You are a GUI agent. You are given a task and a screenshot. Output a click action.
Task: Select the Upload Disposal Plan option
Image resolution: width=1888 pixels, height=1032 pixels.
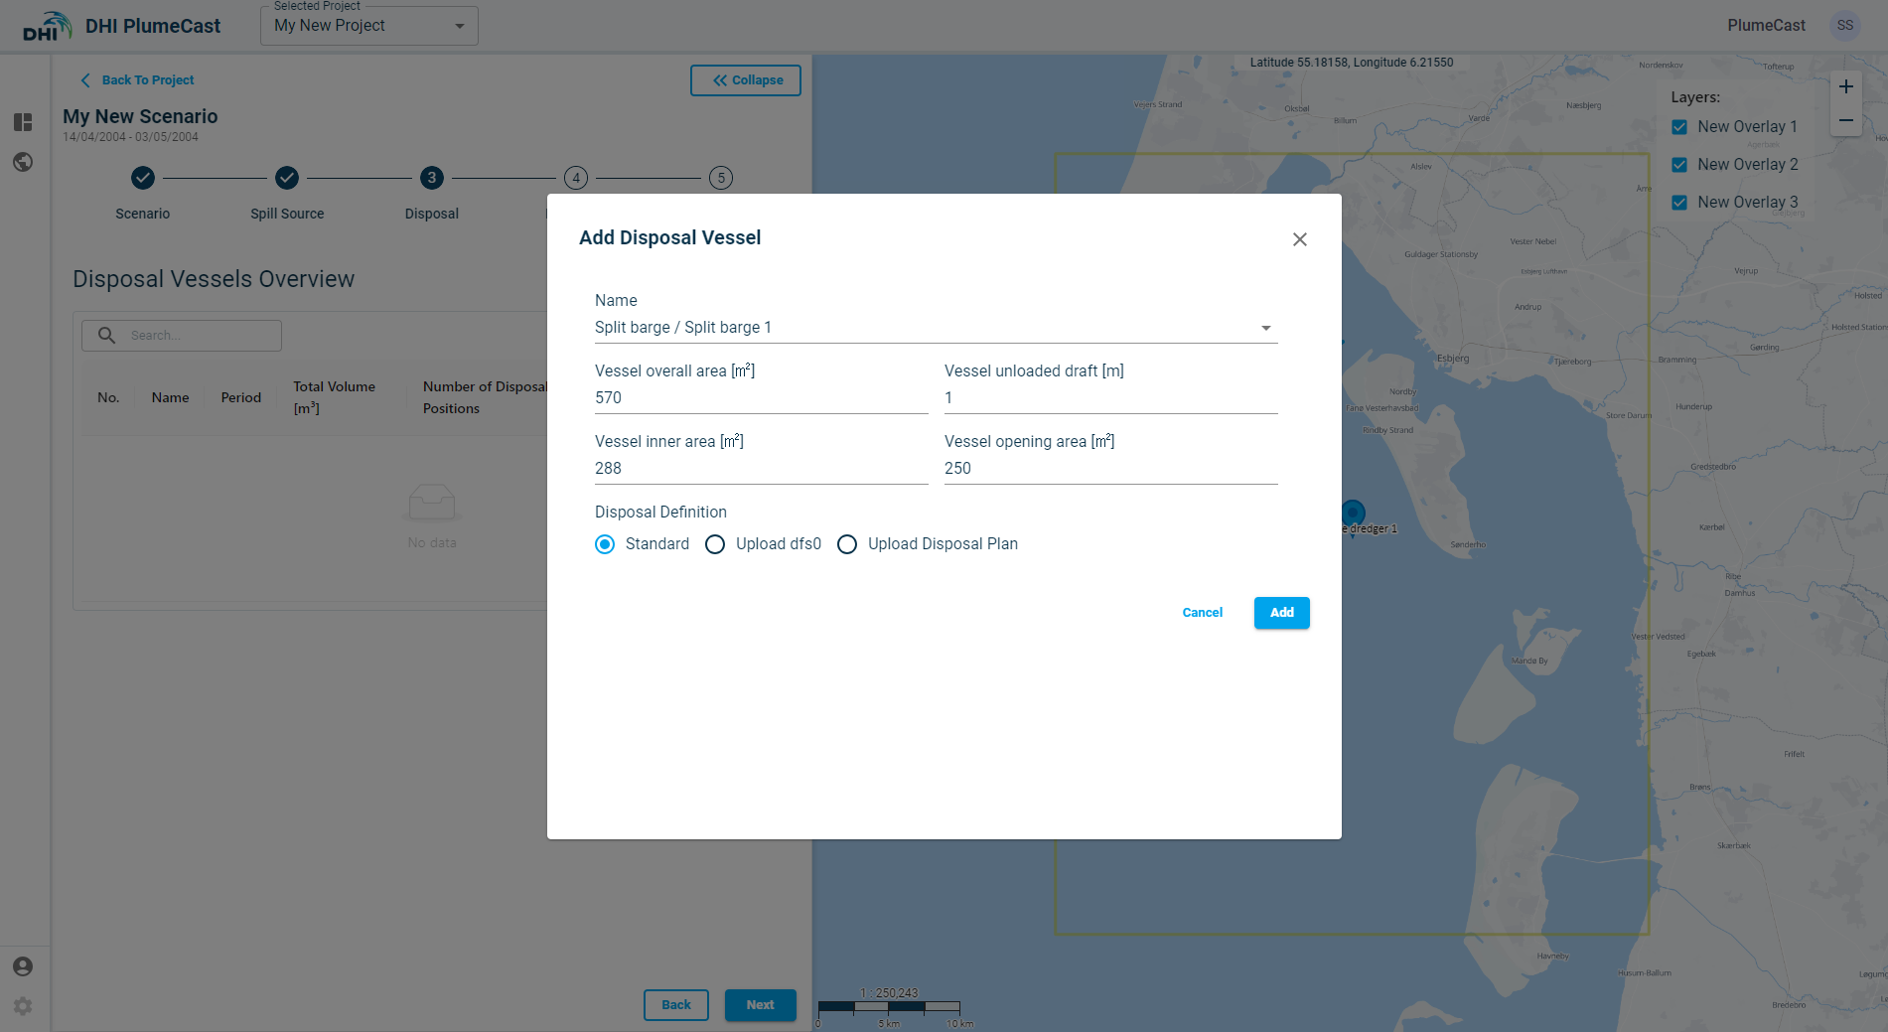click(847, 544)
